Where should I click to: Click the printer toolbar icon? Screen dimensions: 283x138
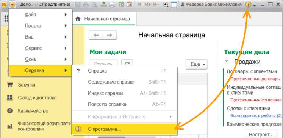[x=86, y=5]
